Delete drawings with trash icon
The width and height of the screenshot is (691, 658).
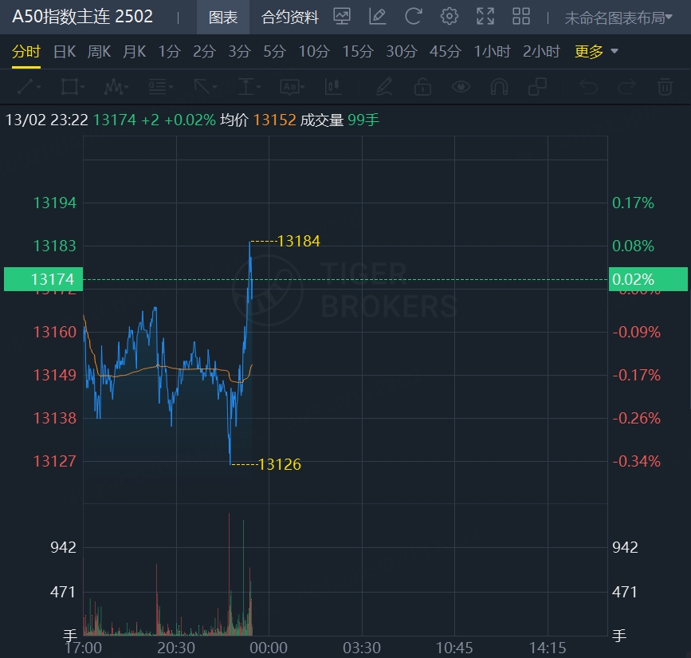click(x=664, y=86)
